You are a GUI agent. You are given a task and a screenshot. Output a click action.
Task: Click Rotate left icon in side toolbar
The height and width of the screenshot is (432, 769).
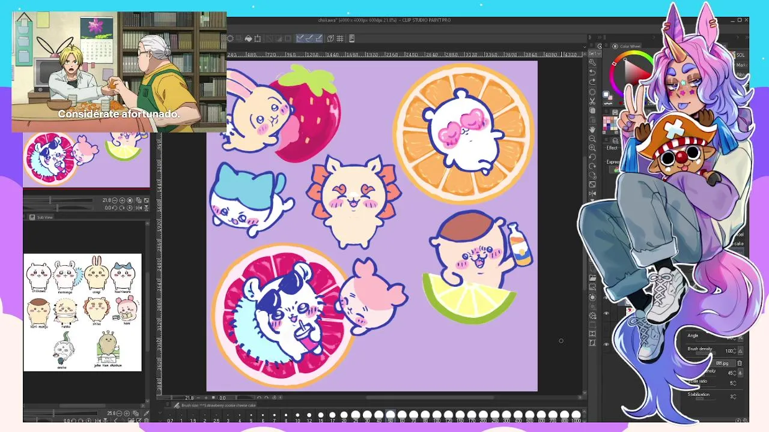tap(592, 157)
